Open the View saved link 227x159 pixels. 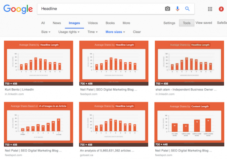(204, 23)
